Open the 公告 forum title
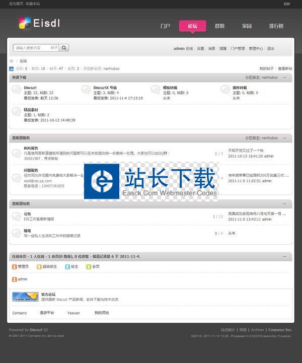This screenshot has height=363, width=302. point(27,214)
